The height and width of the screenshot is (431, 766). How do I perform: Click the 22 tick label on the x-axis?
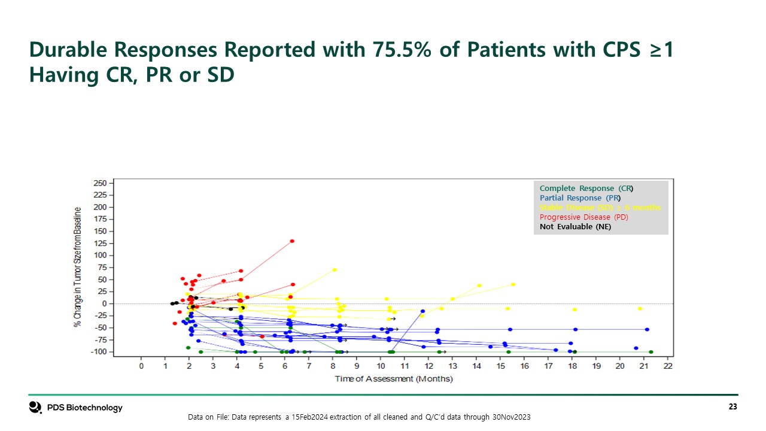[668, 367]
